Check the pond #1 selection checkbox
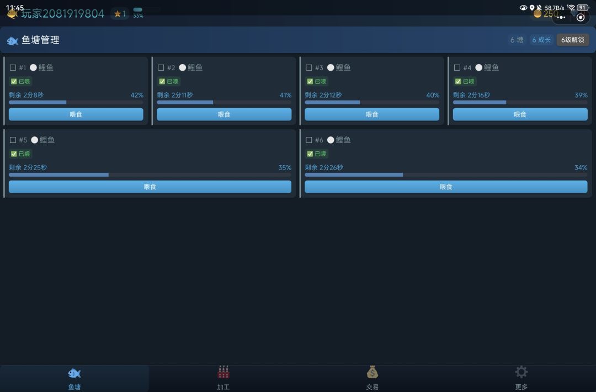The width and height of the screenshot is (596, 392). (x=13, y=68)
